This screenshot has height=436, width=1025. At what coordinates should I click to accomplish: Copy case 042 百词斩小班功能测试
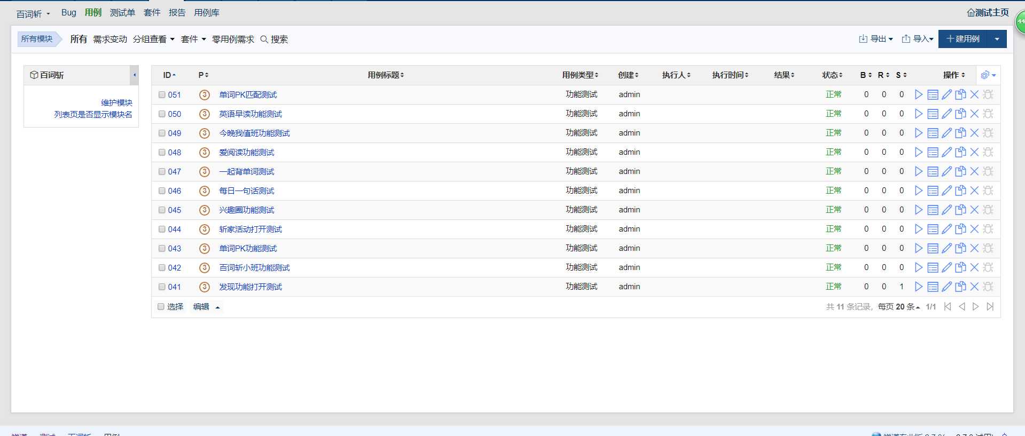click(960, 267)
